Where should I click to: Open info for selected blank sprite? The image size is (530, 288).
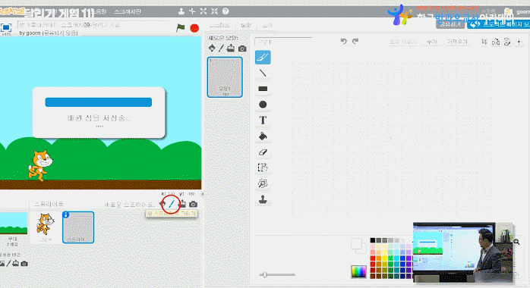(x=66, y=214)
